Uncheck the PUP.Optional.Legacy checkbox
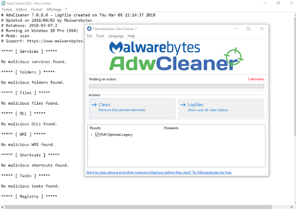 (97, 135)
